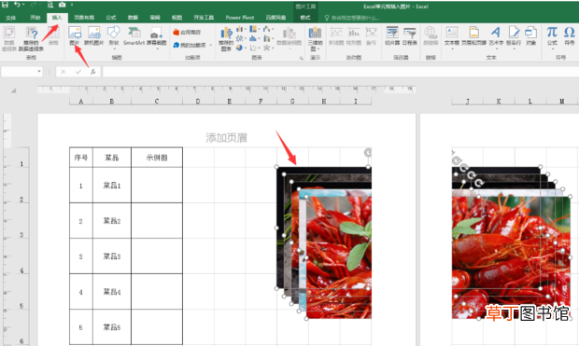The width and height of the screenshot is (579, 346).
Task: Click the Tell me search box
Action: pos(351,18)
